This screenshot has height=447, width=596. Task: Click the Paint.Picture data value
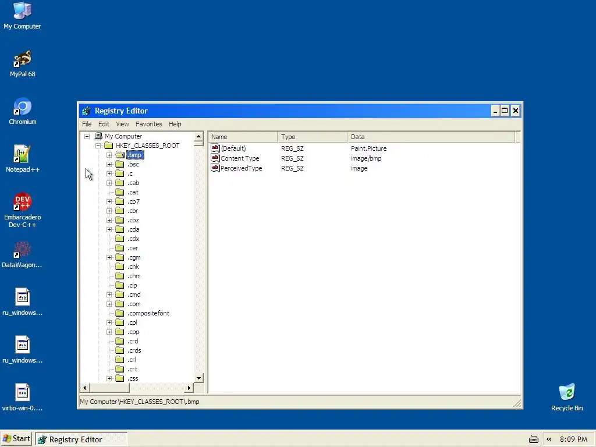(368, 148)
